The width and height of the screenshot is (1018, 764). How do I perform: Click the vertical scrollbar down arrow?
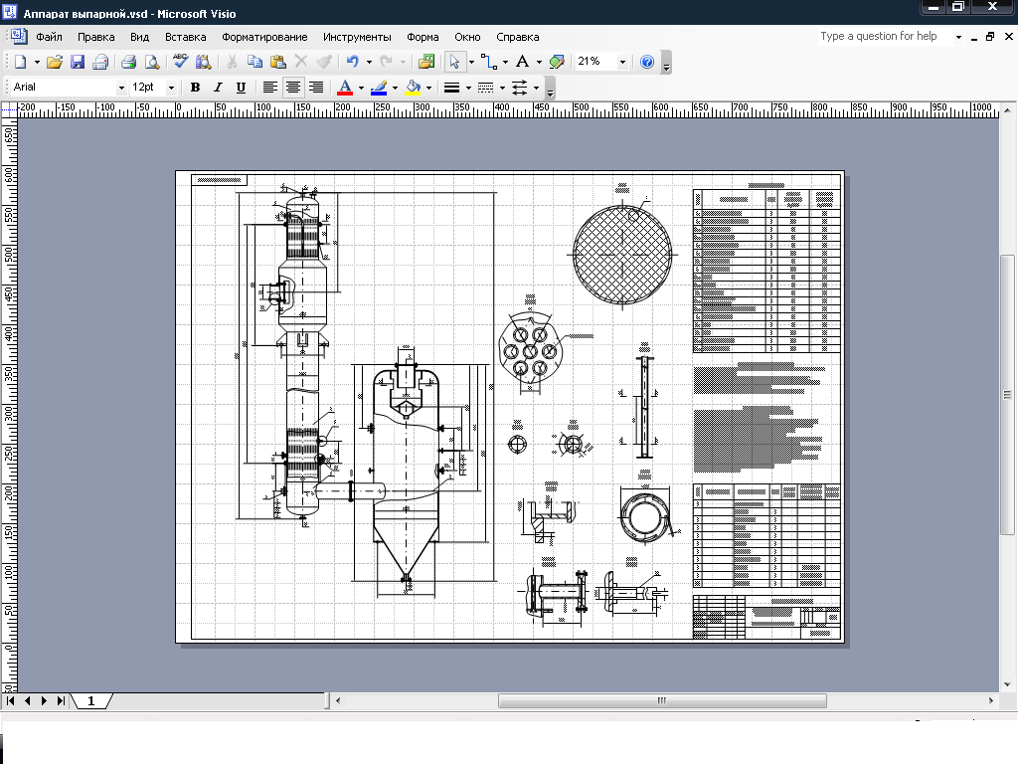tap(1008, 684)
